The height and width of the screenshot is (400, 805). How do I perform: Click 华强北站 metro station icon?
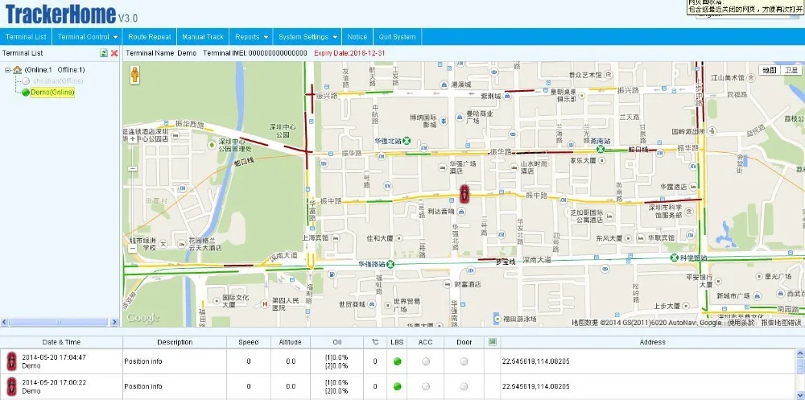[407, 140]
